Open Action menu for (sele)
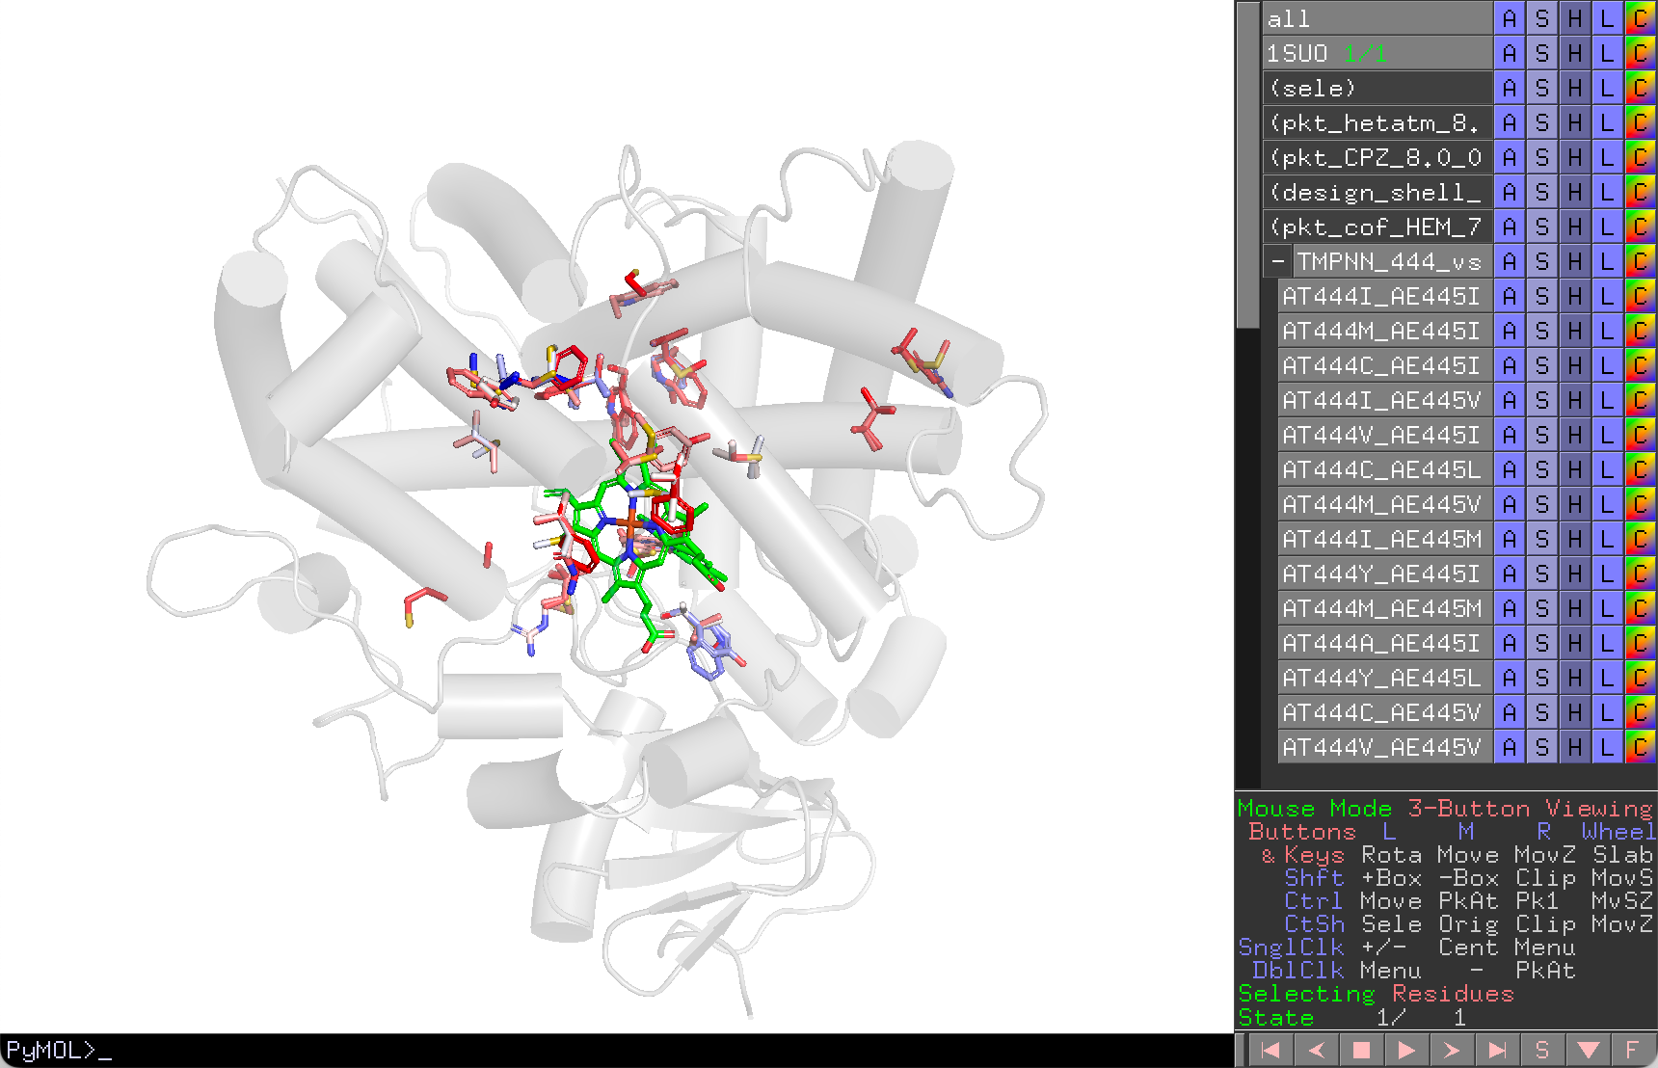The height and width of the screenshot is (1068, 1658). click(1510, 88)
